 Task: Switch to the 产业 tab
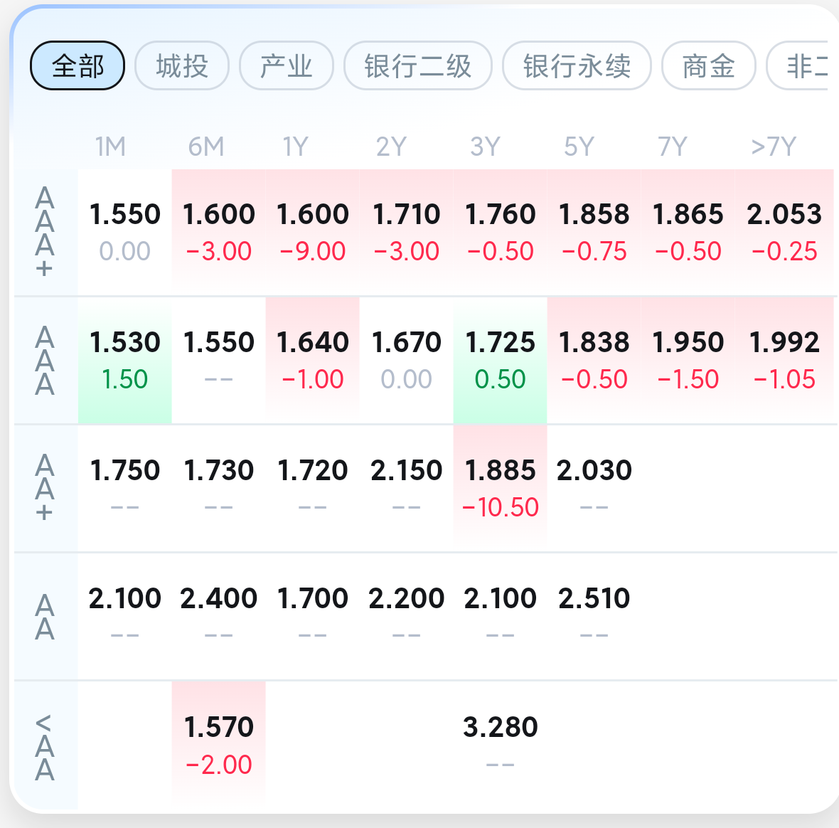(287, 66)
